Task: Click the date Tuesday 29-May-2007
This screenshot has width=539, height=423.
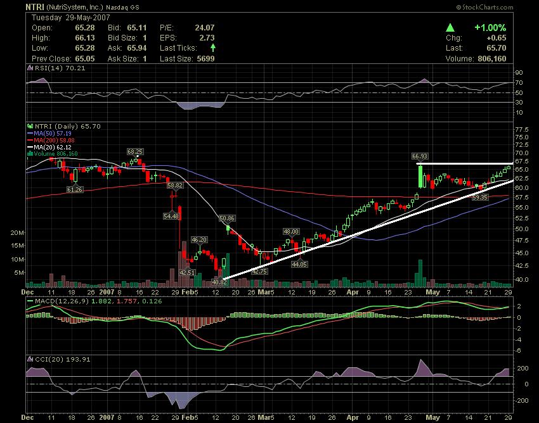Action: [x=71, y=18]
